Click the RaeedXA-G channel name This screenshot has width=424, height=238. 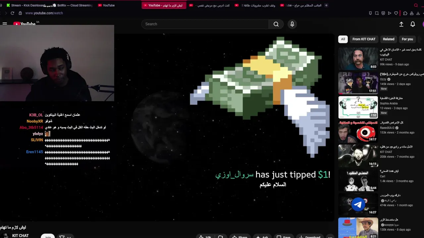(387, 128)
